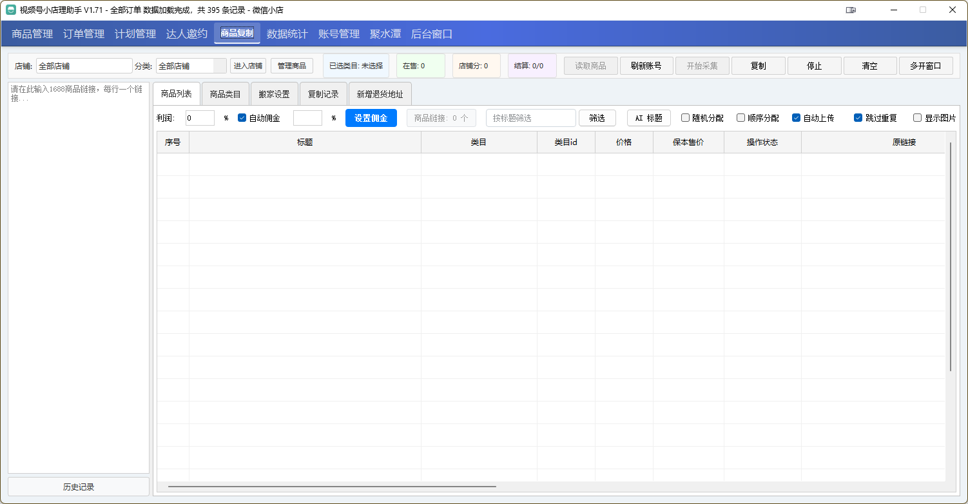This screenshot has width=968, height=504.
Task: Open 数据统计 section
Action: point(287,34)
